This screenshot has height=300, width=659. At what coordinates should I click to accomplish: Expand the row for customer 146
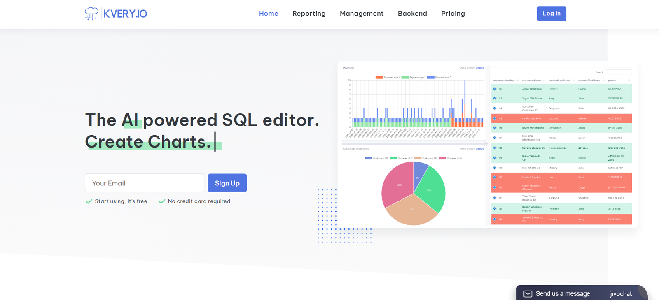pyautogui.click(x=495, y=219)
